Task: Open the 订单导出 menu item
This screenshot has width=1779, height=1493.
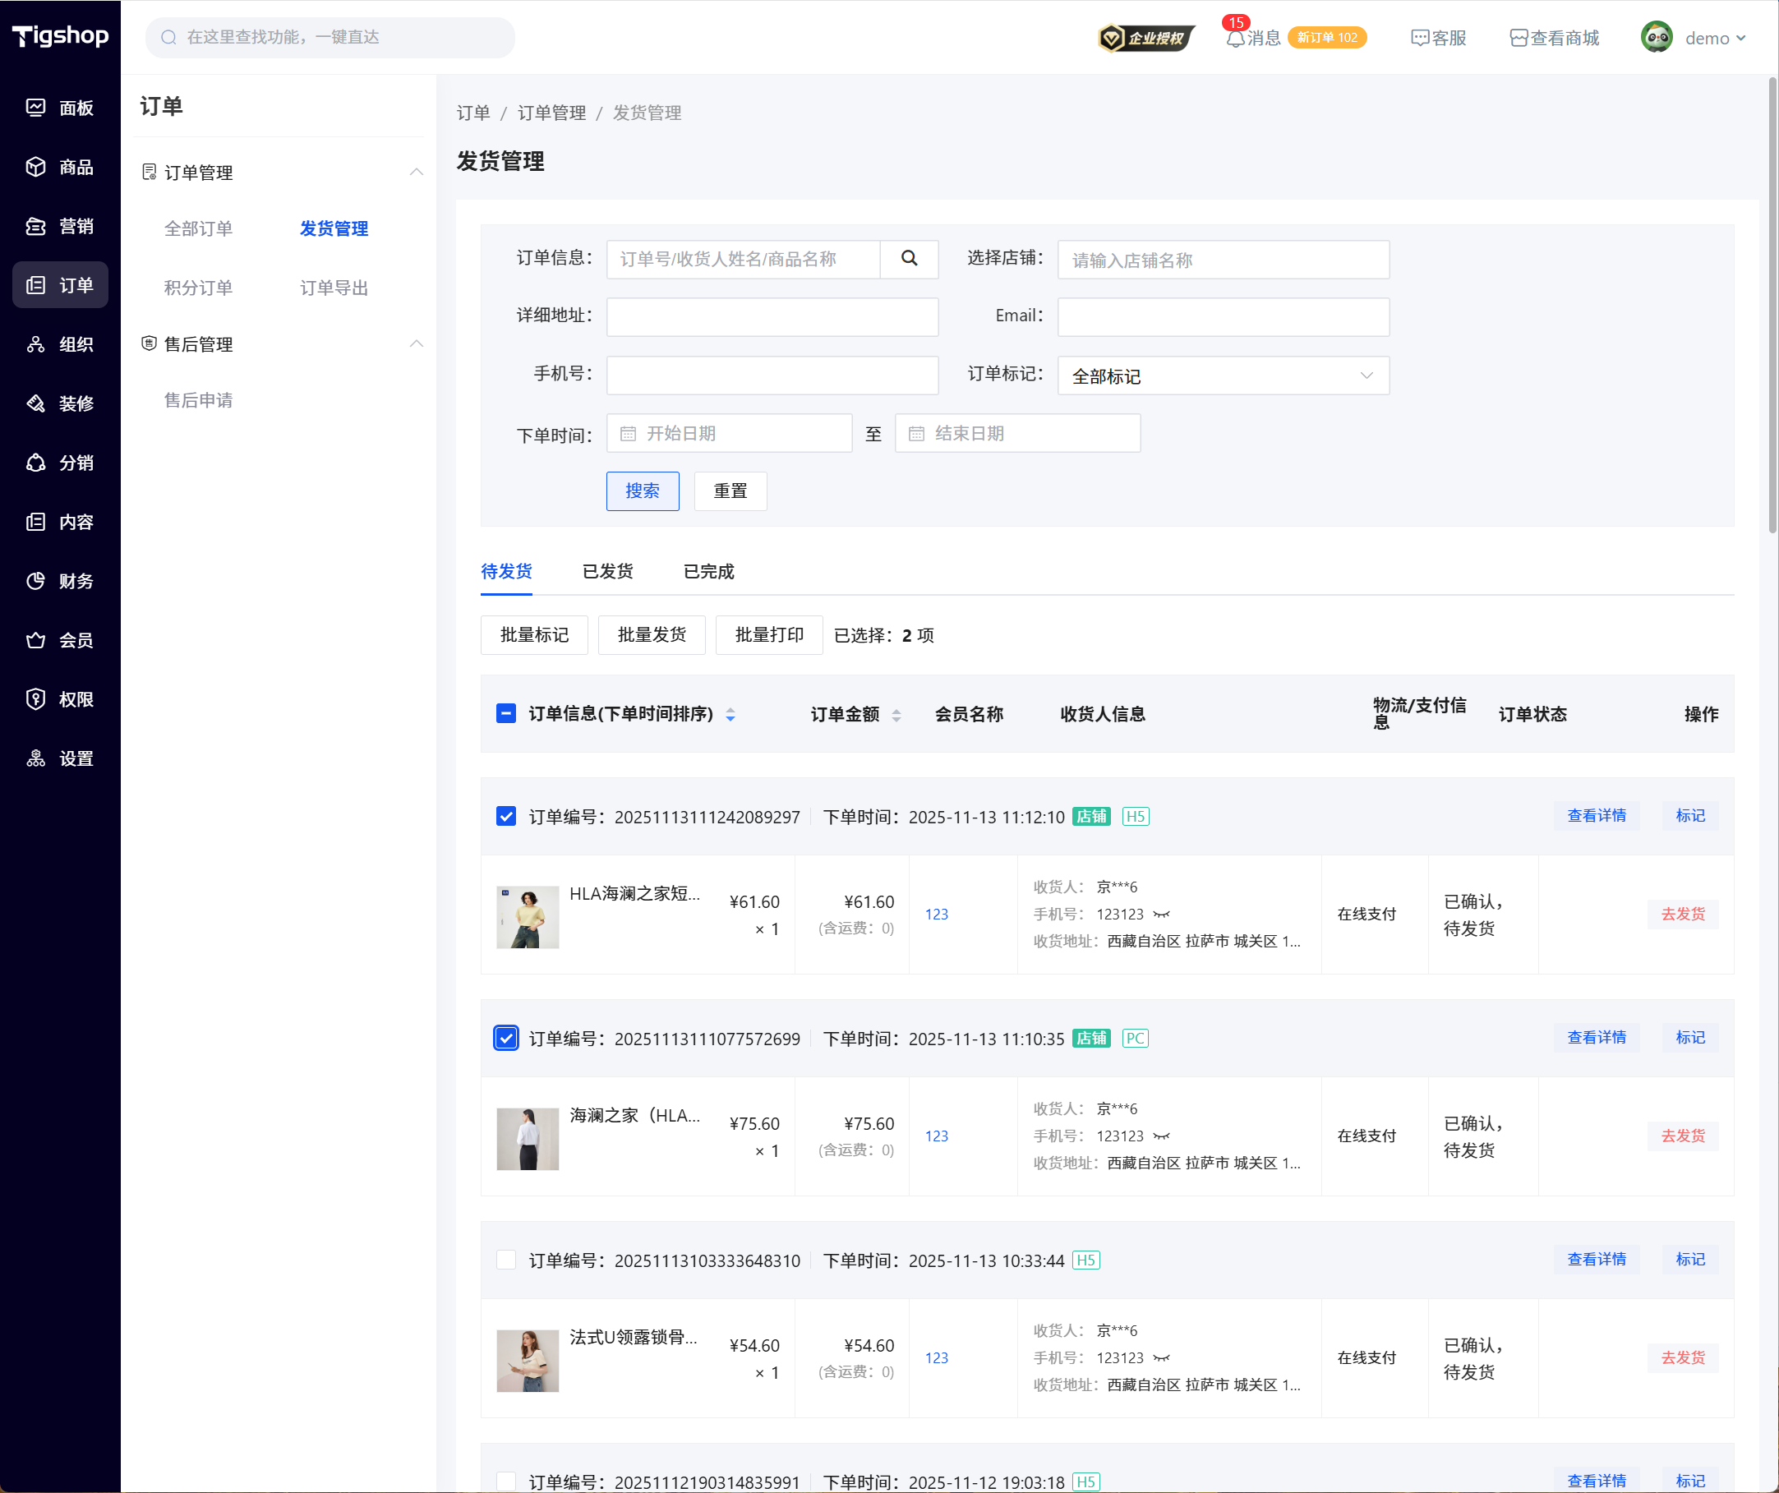Action: point(334,288)
